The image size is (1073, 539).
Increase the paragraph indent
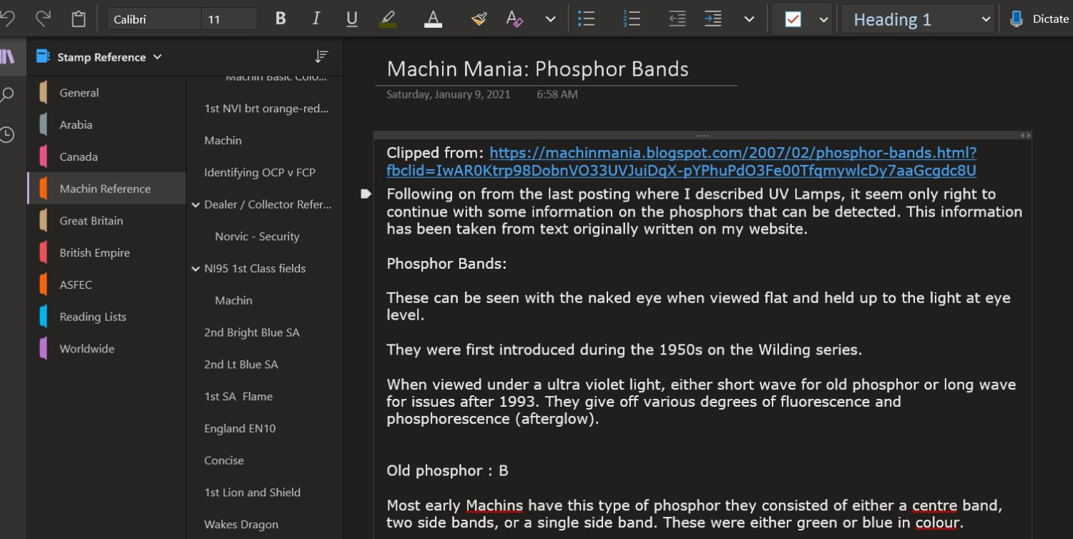click(x=713, y=19)
